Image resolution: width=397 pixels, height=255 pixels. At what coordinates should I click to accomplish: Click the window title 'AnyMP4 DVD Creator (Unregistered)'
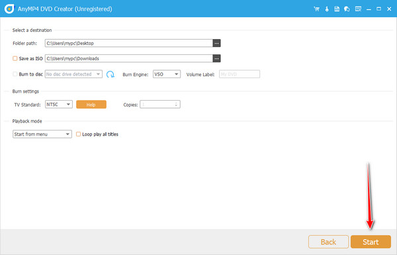pyautogui.click(x=65, y=9)
